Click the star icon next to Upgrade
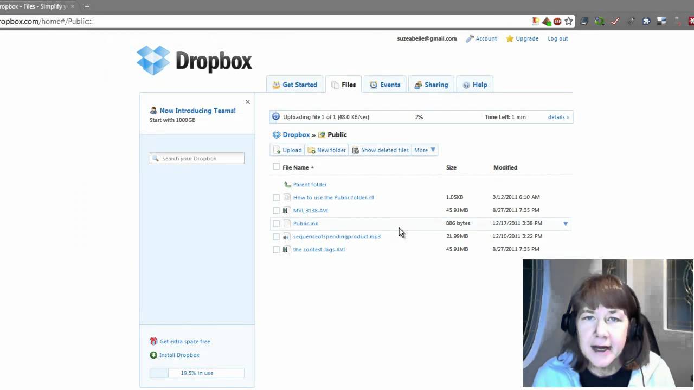The width and height of the screenshot is (694, 390). pos(510,38)
